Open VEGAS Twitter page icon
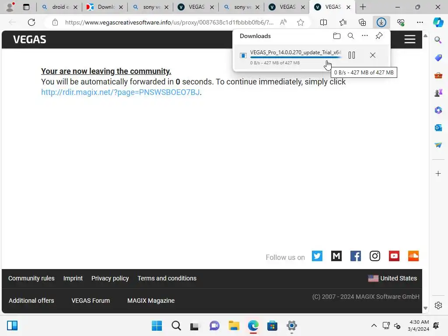Image resolution: width=448 pixels, height=336 pixels. point(317,256)
